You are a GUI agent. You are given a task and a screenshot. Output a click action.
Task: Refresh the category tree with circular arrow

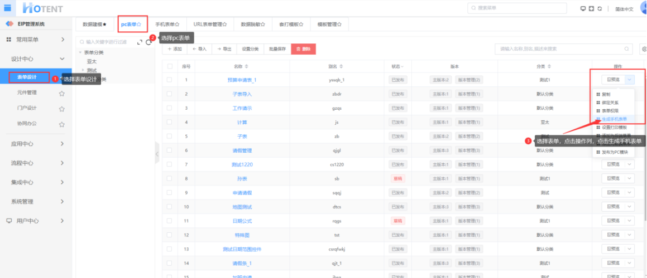[x=148, y=42]
